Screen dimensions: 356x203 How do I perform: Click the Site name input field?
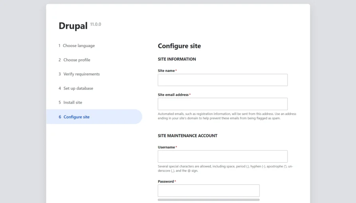[x=222, y=80]
